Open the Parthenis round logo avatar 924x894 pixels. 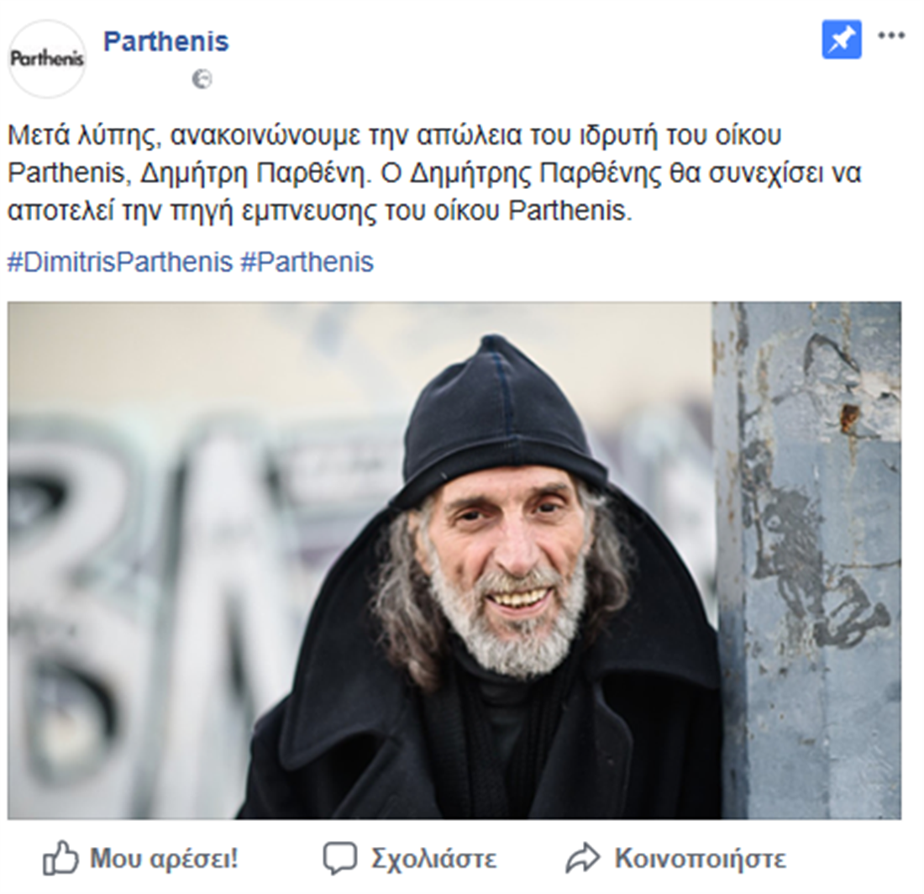[46, 58]
